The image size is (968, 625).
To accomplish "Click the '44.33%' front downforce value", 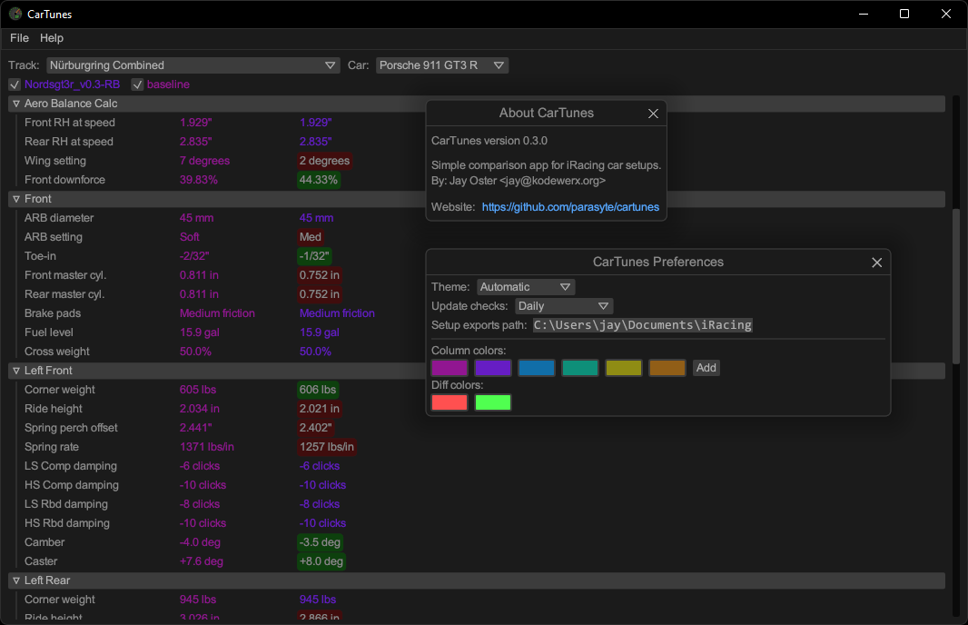I will point(319,181).
